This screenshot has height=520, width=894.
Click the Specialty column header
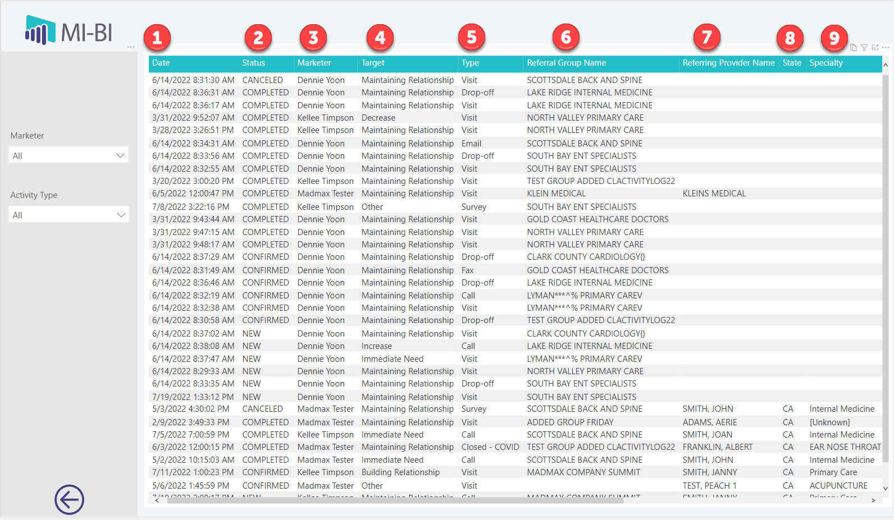pos(826,63)
